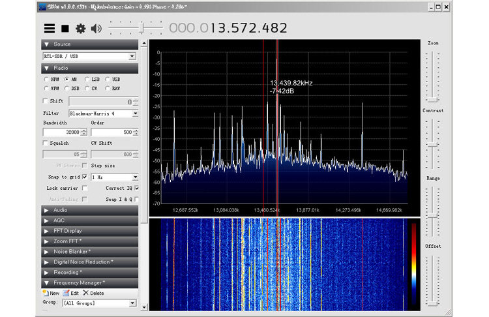The image size is (489, 317).
Task: Open the hamburger main menu
Action: (50, 29)
